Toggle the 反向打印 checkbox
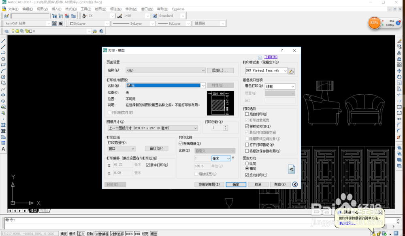Image resolution: width=405 pixels, height=236 pixels. point(247,175)
